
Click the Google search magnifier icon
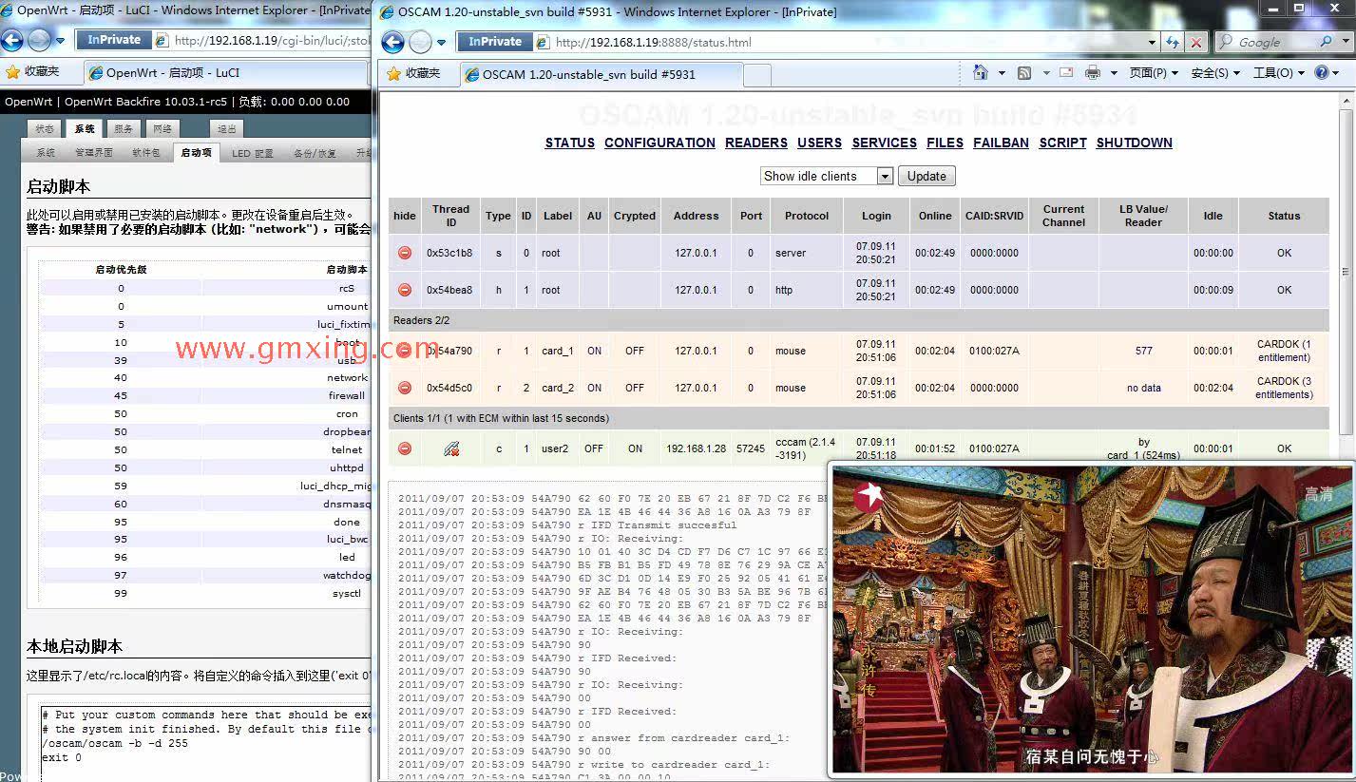[x=1327, y=42]
